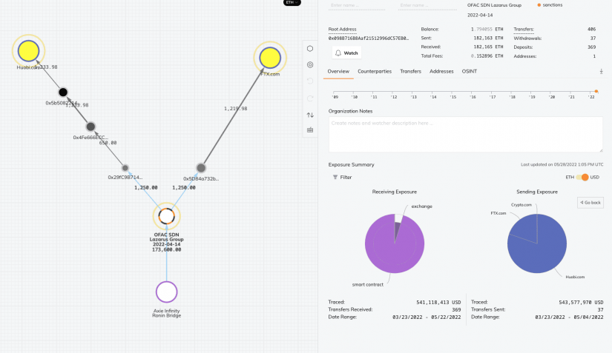
Task: Open the ETH currency dropdown above graph
Action: 292,2
